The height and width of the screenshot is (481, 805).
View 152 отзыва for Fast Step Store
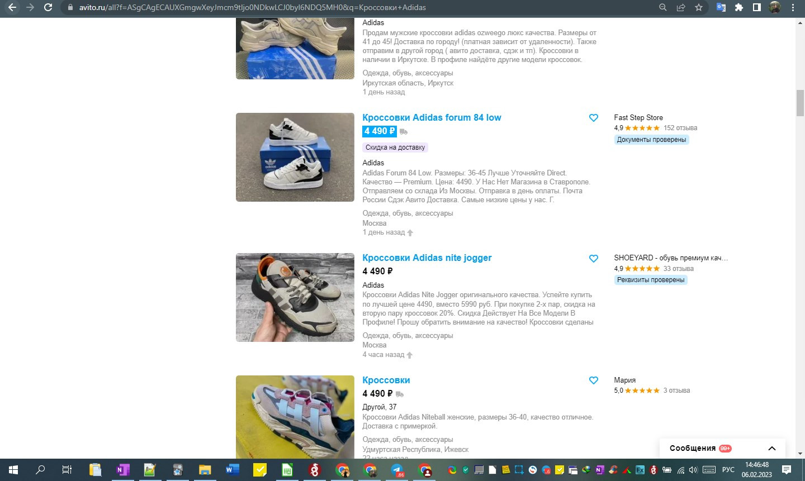680,128
